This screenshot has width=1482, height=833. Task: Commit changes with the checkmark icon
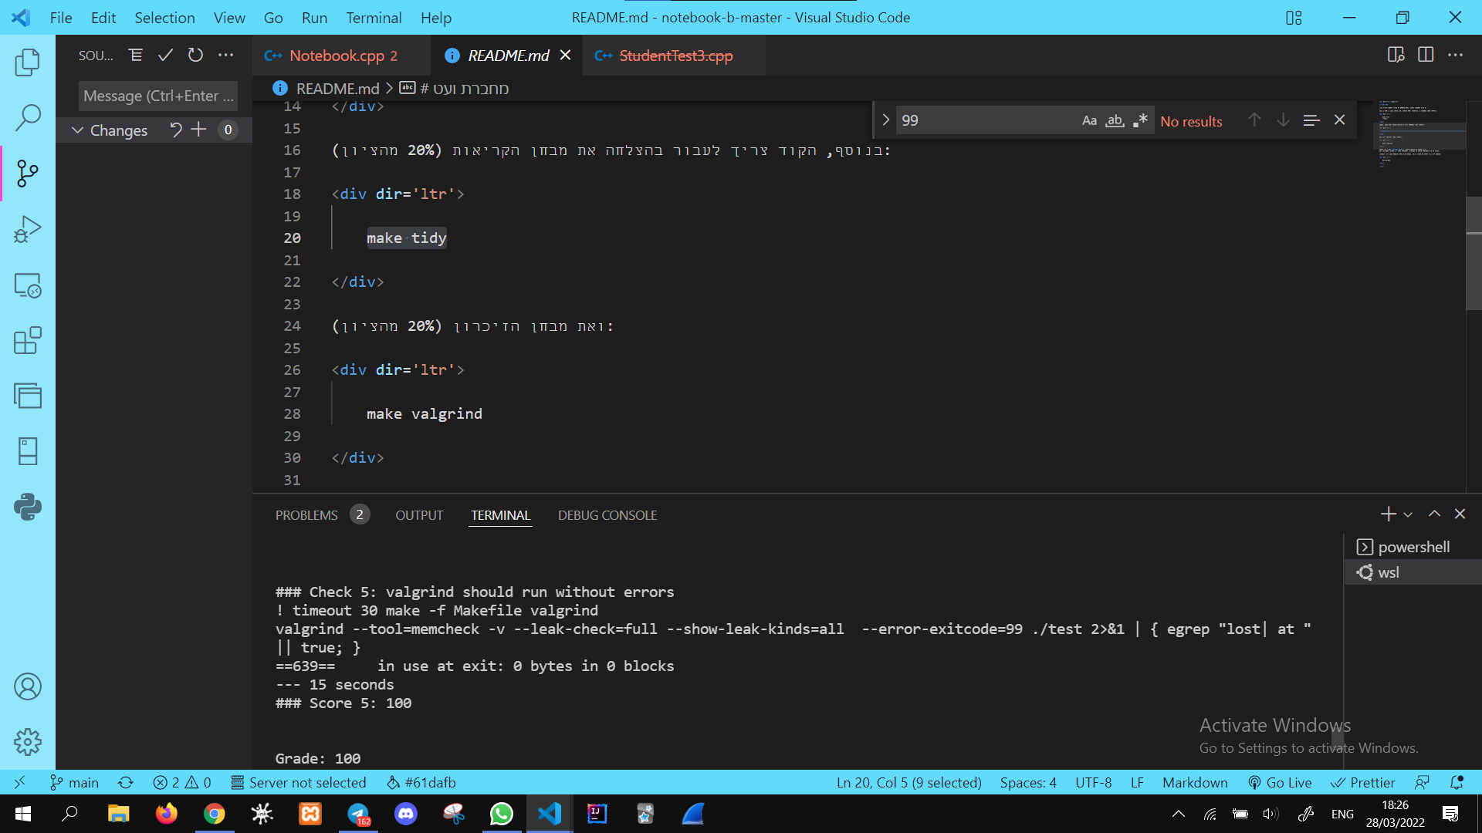coord(165,55)
